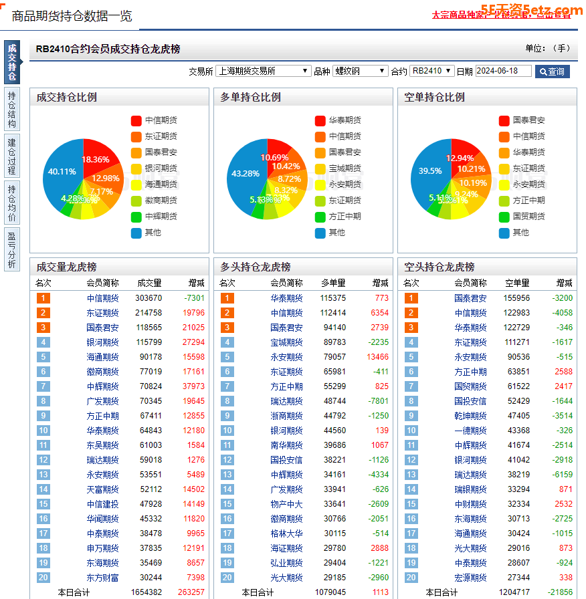The height and width of the screenshot is (599, 586).
Task: Open 浙商期货 in 多头持仓龙虎榜
Action: [286, 416]
